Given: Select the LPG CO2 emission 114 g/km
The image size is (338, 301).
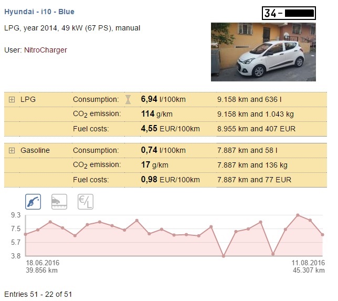Looking at the screenshot, I should [157, 114].
